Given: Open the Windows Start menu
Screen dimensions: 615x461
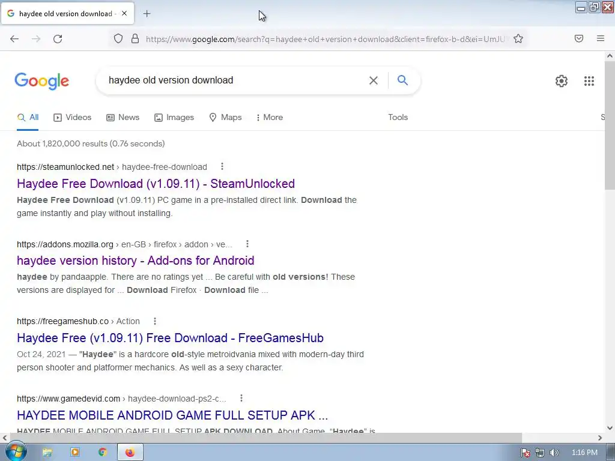Looking at the screenshot, I should (x=16, y=452).
